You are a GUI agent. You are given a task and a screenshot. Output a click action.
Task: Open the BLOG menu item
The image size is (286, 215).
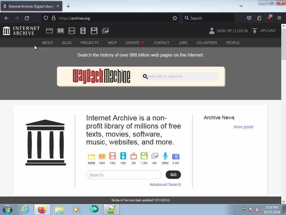pos(67,43)
